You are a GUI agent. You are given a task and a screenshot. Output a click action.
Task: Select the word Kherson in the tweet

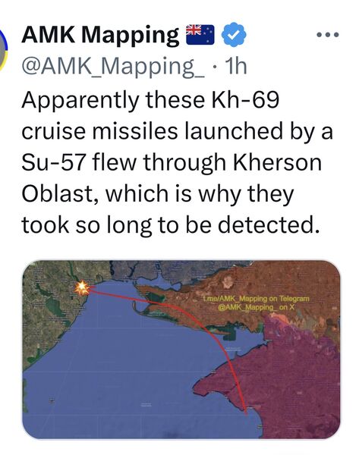coord(277,162)
